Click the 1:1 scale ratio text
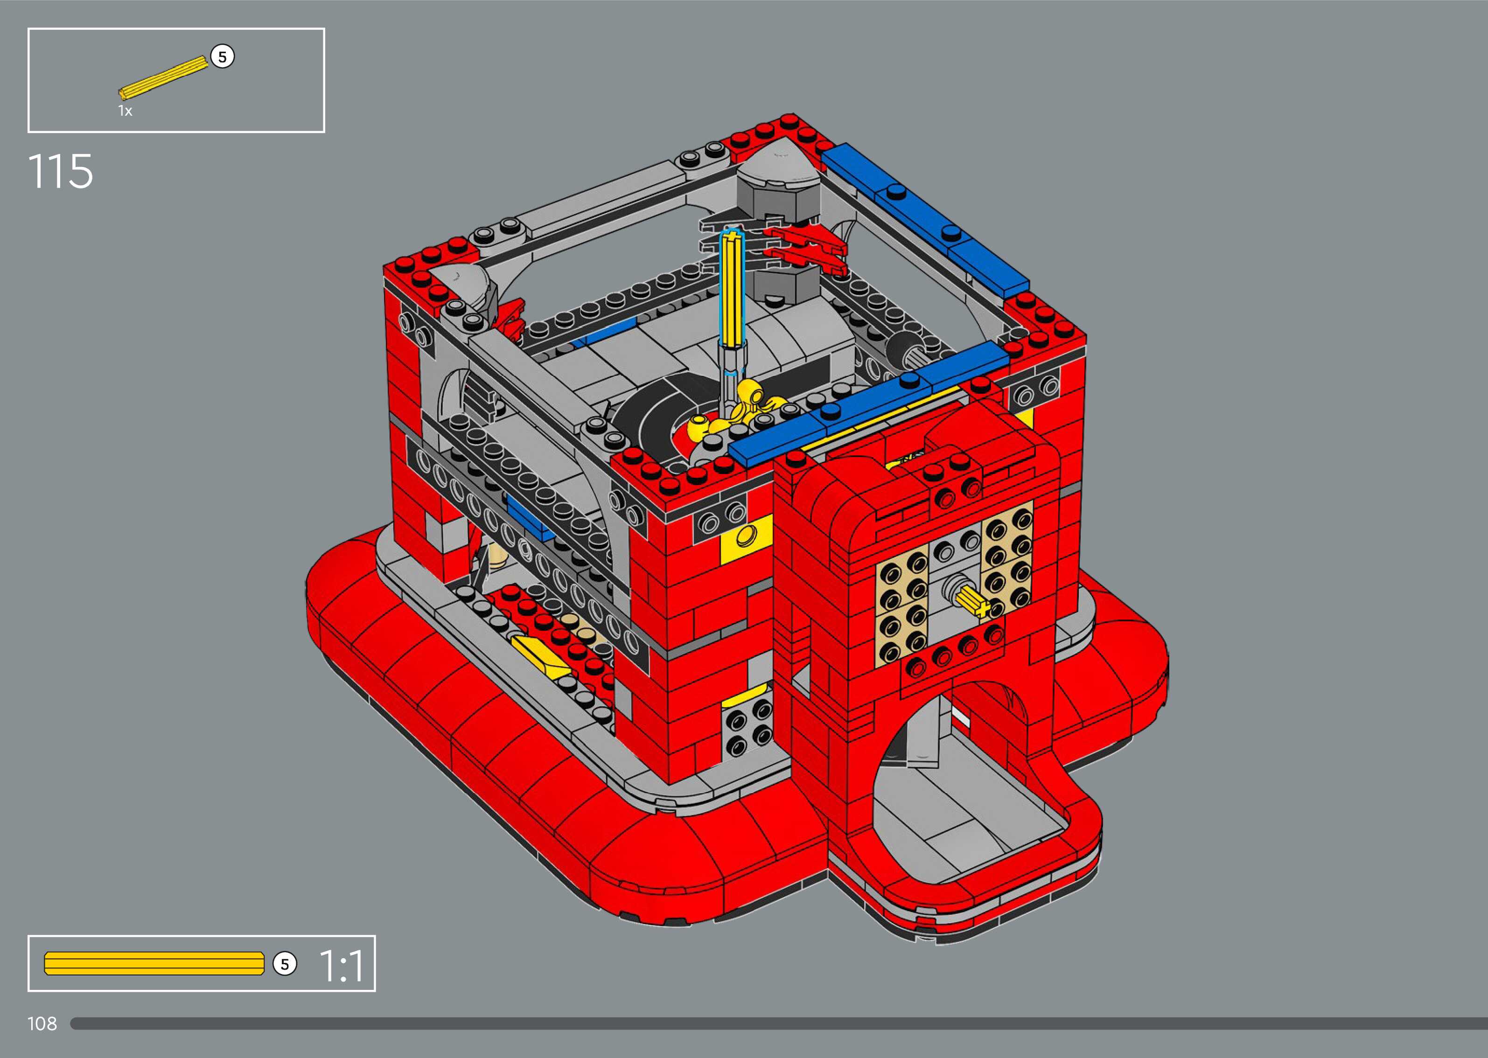This screenshot has height=1058, width=1488. (x=342, y=966)
